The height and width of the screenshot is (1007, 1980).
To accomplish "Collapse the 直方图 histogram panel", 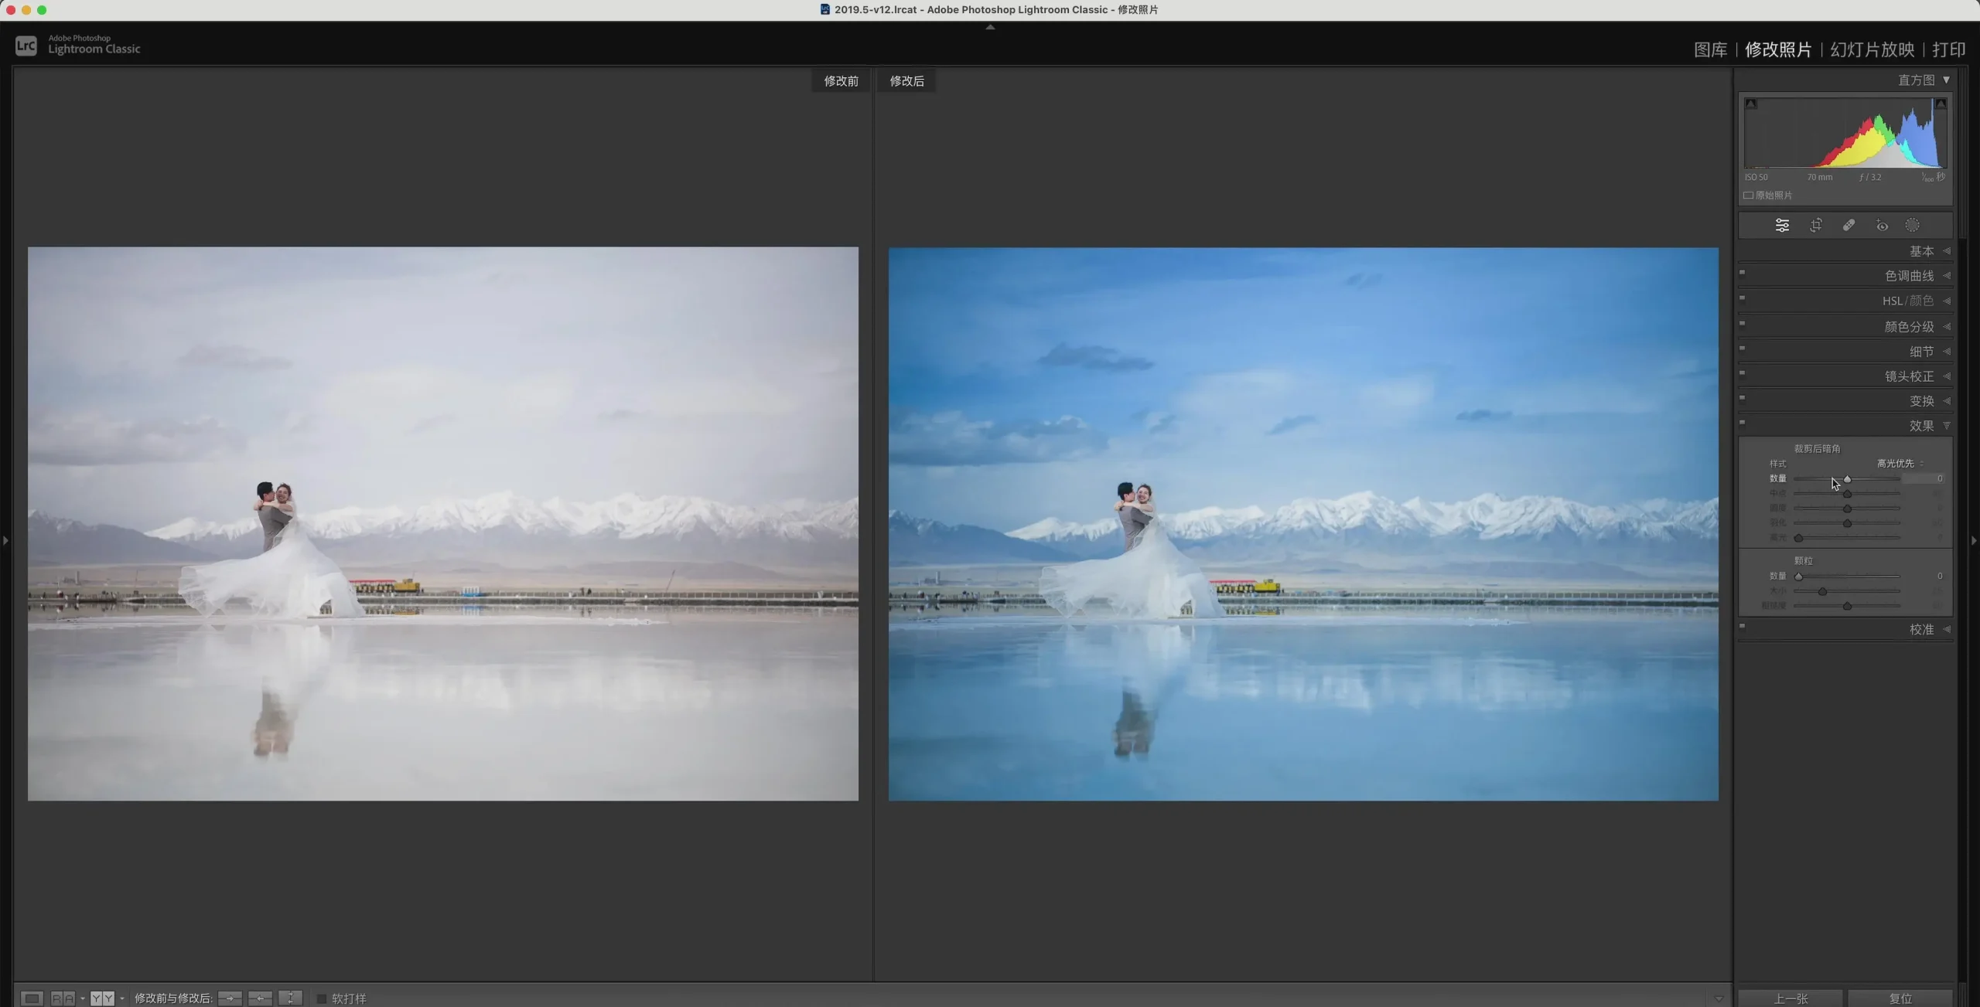I will [x=1947, y=80].
